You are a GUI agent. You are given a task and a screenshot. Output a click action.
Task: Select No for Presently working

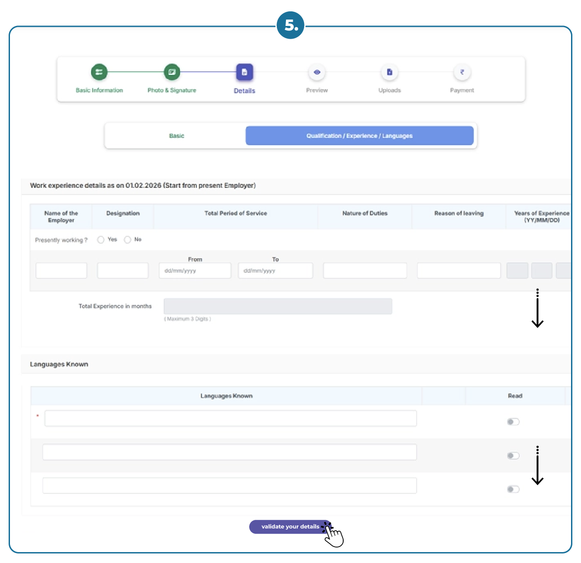(128, 239)
